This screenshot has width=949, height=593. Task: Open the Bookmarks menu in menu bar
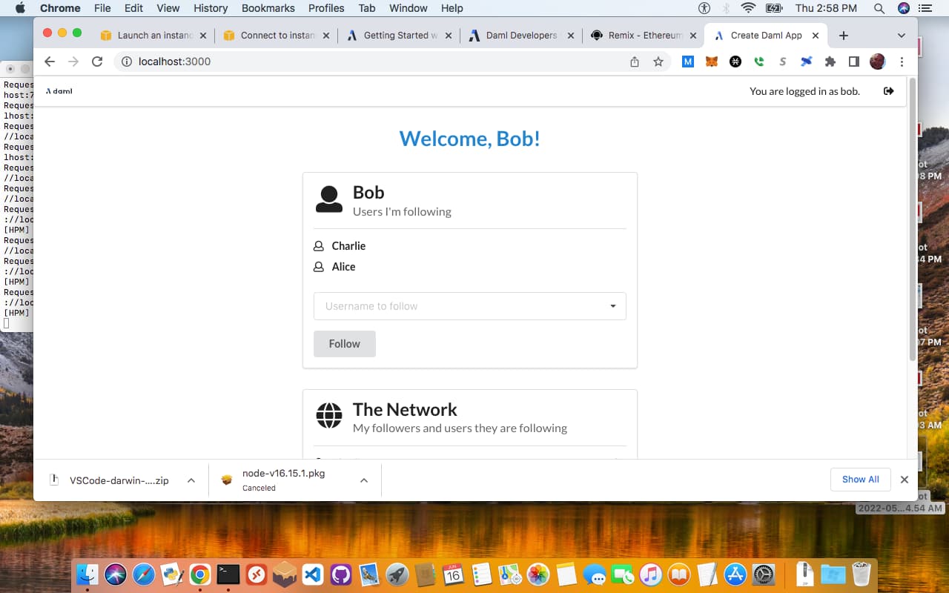click(x=268, y=8)
